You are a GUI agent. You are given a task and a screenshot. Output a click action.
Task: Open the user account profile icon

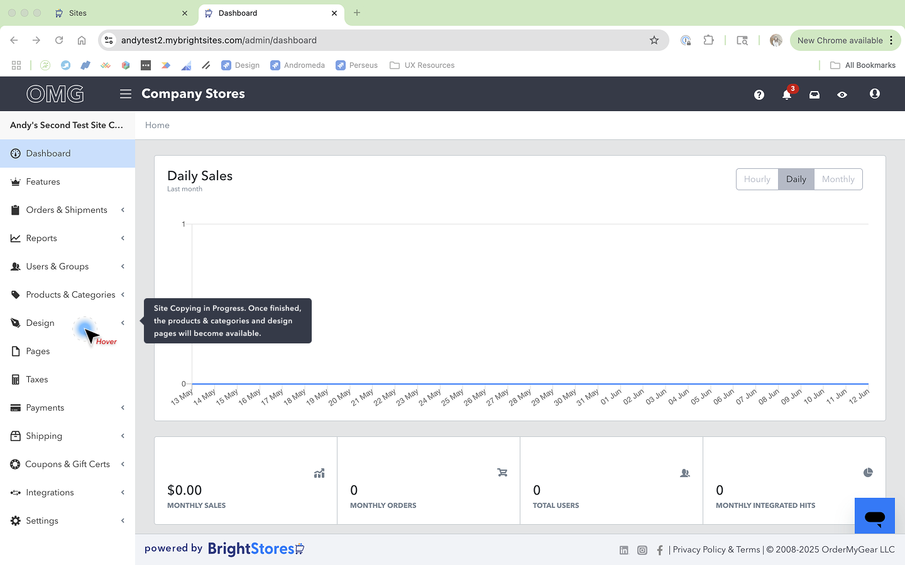tap(874, 94)
